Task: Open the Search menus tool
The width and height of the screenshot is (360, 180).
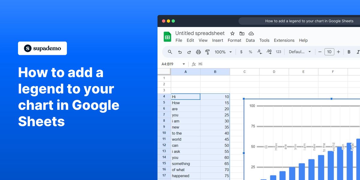Action: point(170,52)
